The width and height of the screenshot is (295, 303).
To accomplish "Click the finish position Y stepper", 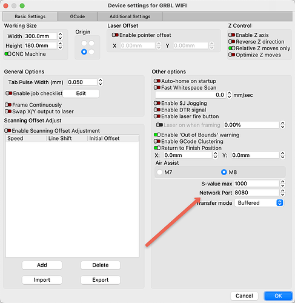I will pos(282,155).
